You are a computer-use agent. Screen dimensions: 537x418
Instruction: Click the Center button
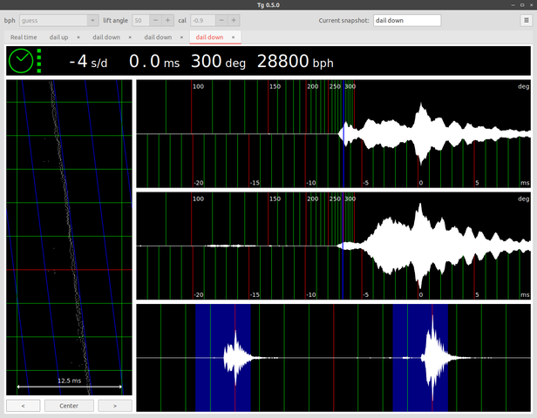(69, 406)
